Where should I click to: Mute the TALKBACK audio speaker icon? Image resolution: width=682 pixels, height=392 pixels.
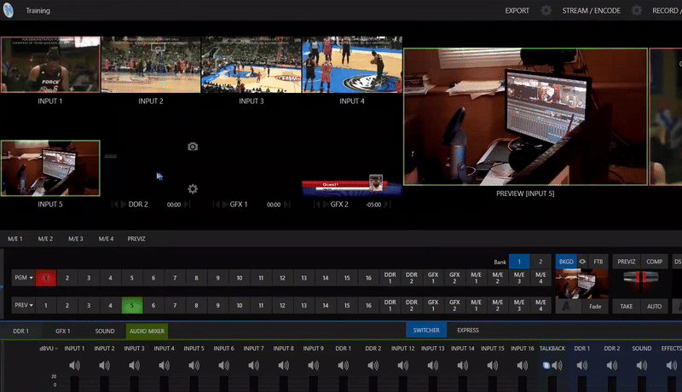558,366
